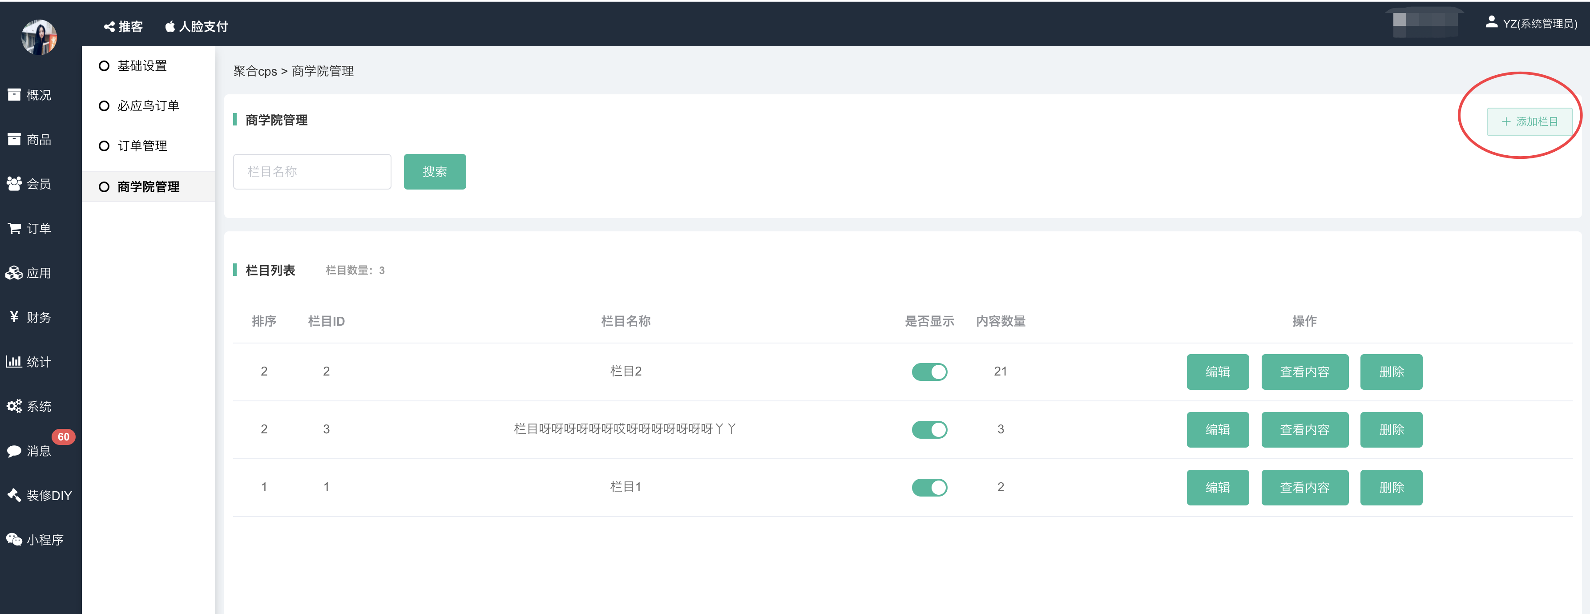Viewport: 1590px width, 614px height.
Task: Disable display switch for 栏目1 row
Action: click(x=929, y=487)
